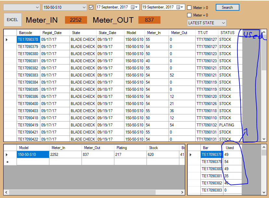Click Meter_Out cell 36 for TE17090403

click(x=182, y=111)
